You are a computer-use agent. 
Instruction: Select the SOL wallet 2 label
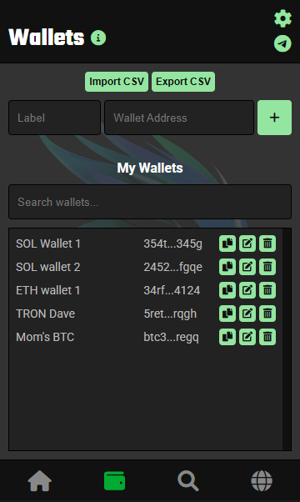[48, 267]
